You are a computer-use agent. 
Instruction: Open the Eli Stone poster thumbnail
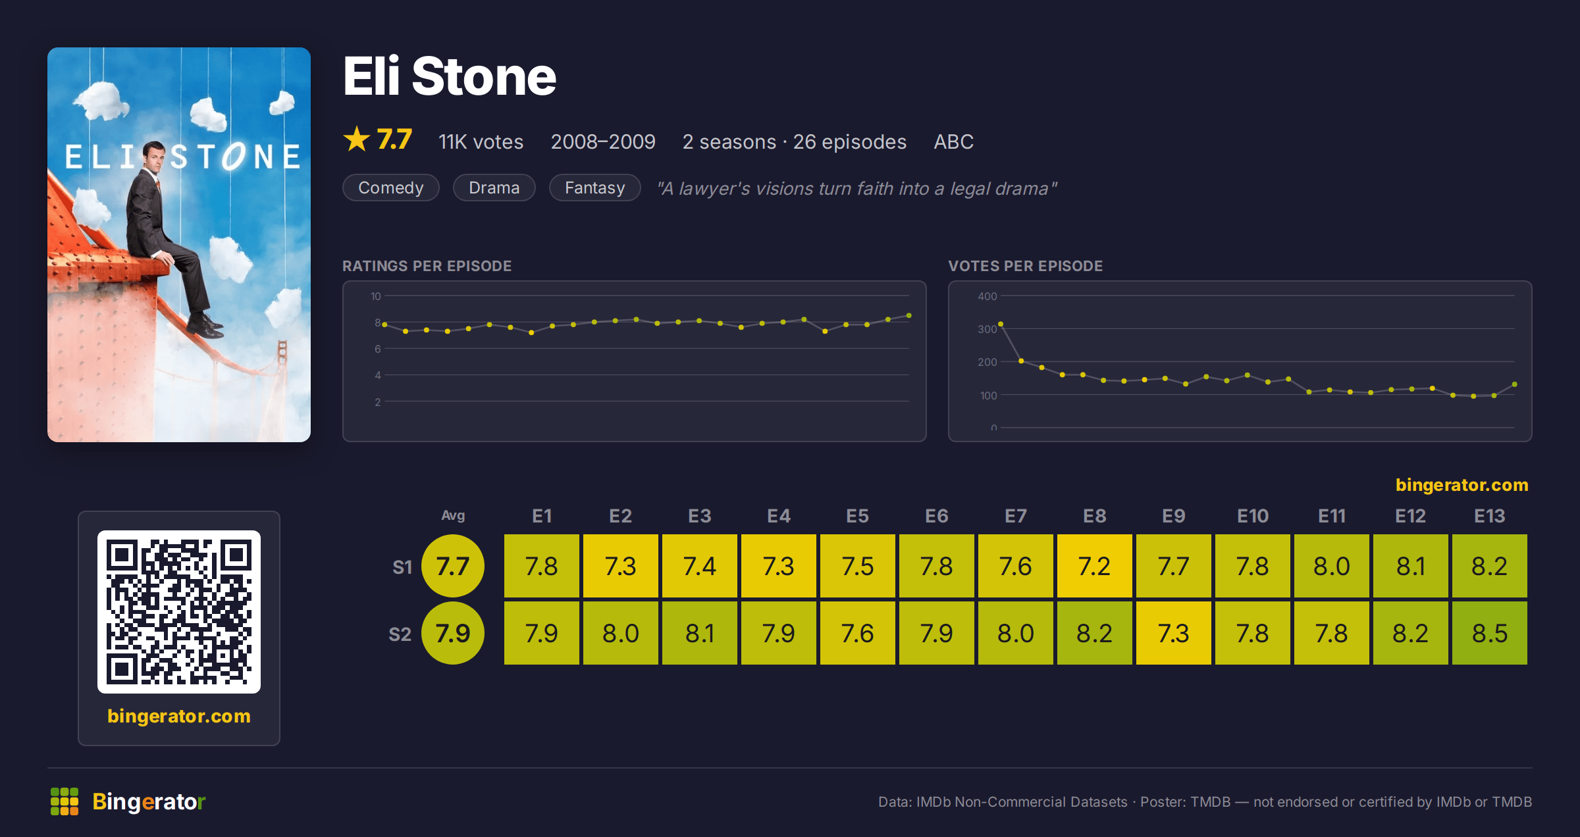[179, 245]
